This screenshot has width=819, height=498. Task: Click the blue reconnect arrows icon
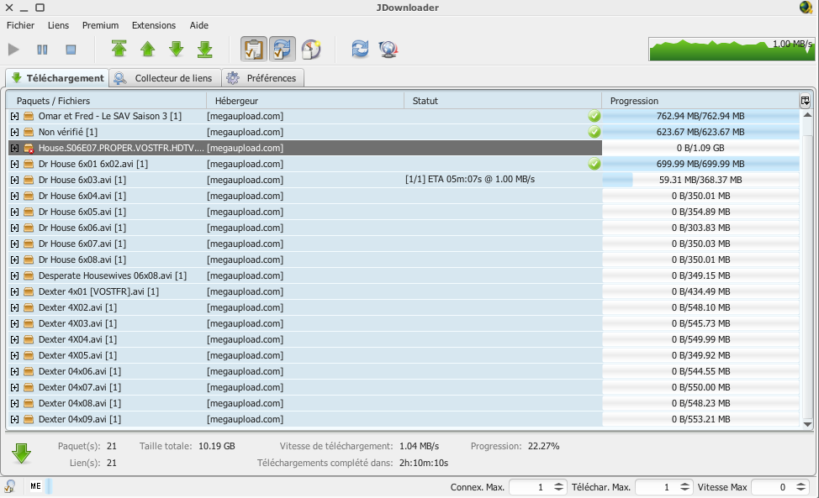click(360, 49)
